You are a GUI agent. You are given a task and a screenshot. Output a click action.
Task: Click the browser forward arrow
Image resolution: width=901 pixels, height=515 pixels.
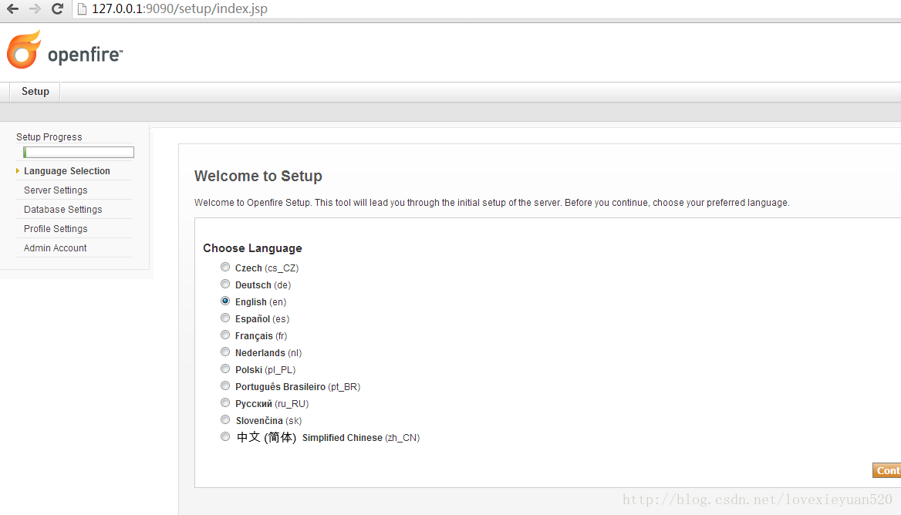coord(35,8)
